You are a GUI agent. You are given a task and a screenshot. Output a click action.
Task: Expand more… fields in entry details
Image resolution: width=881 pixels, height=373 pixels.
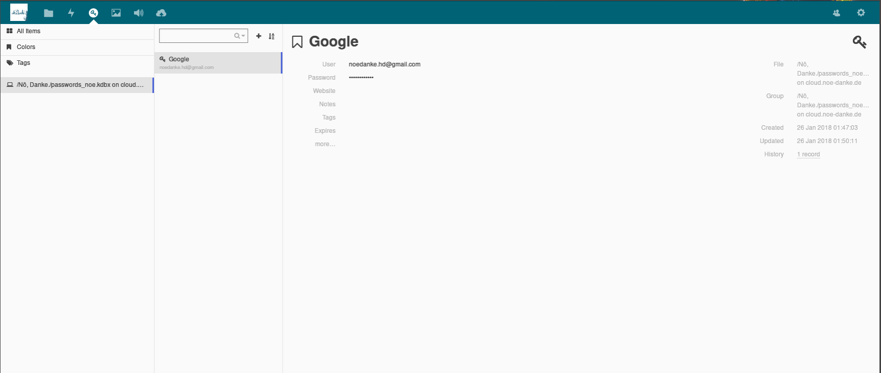pos(325,144)
